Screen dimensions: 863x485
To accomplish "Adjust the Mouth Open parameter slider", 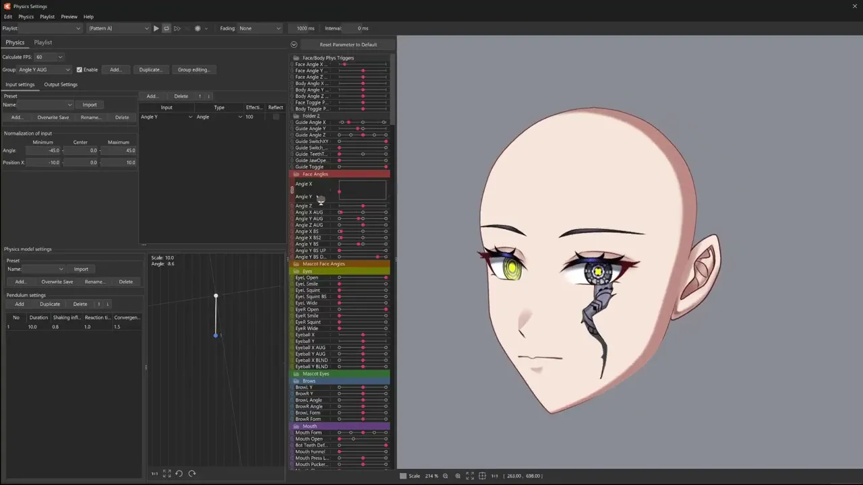I will [x=363, y=439].
